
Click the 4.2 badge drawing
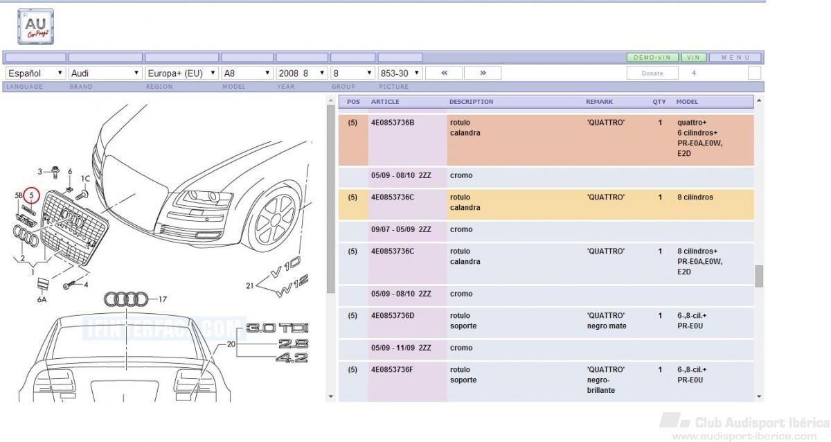tap(292, 357)
